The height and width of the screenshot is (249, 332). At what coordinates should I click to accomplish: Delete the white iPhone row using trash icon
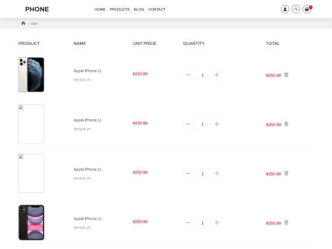click(287, 75)
